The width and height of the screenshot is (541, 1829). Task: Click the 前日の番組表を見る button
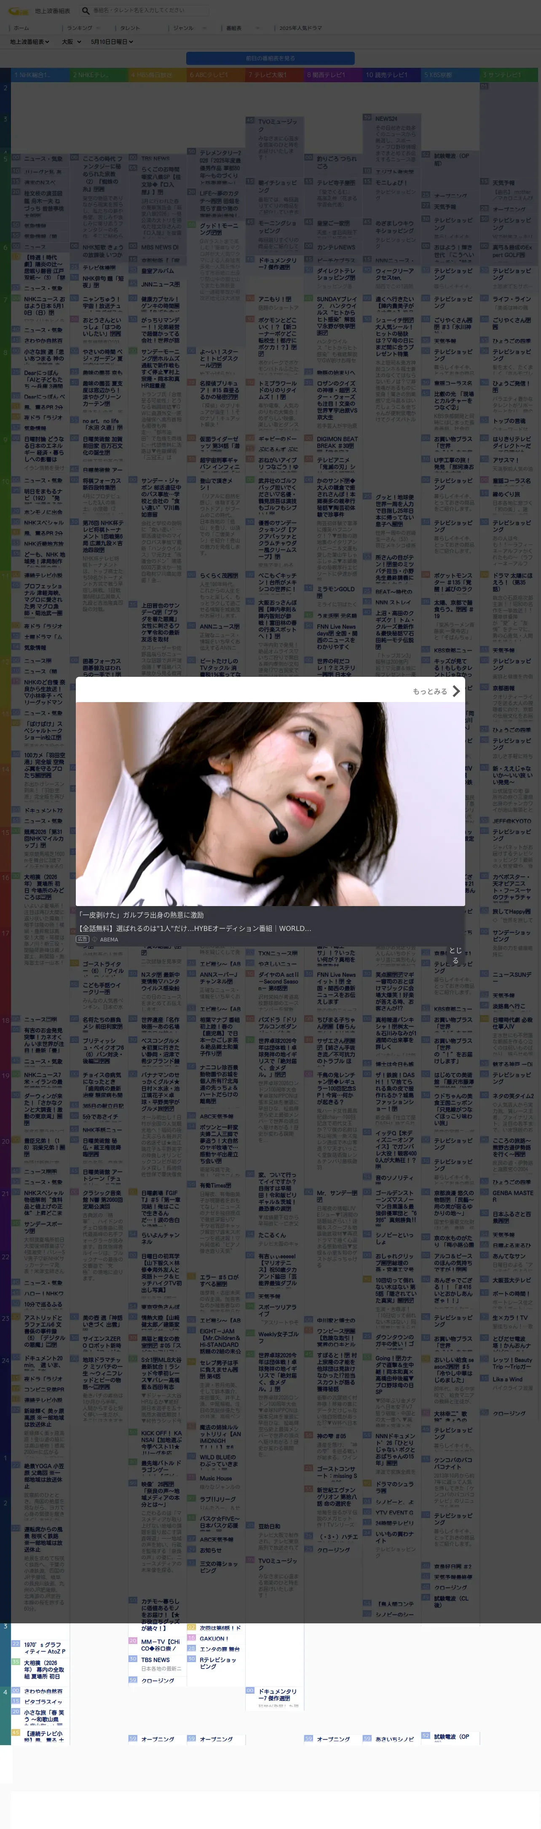coord(270,58)
